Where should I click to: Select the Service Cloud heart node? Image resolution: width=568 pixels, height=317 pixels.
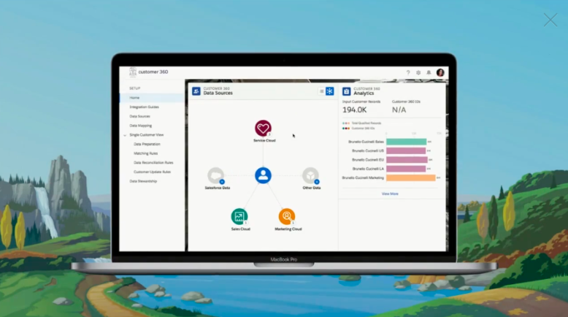point(263,129)
